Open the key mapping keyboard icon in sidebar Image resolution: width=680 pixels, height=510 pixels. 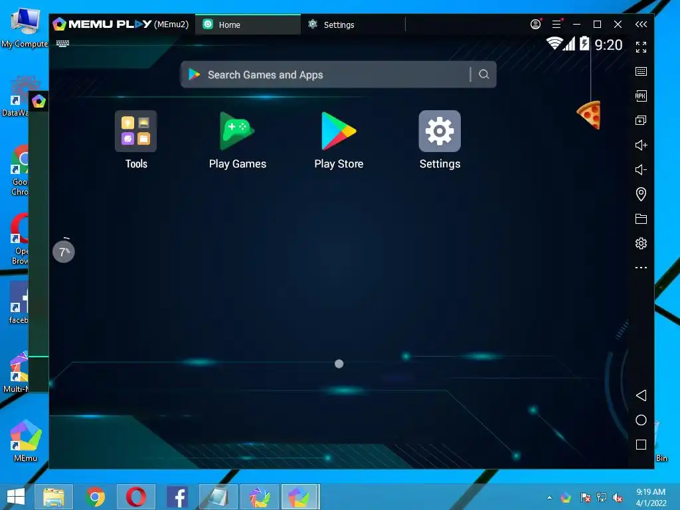click(641, 72)
